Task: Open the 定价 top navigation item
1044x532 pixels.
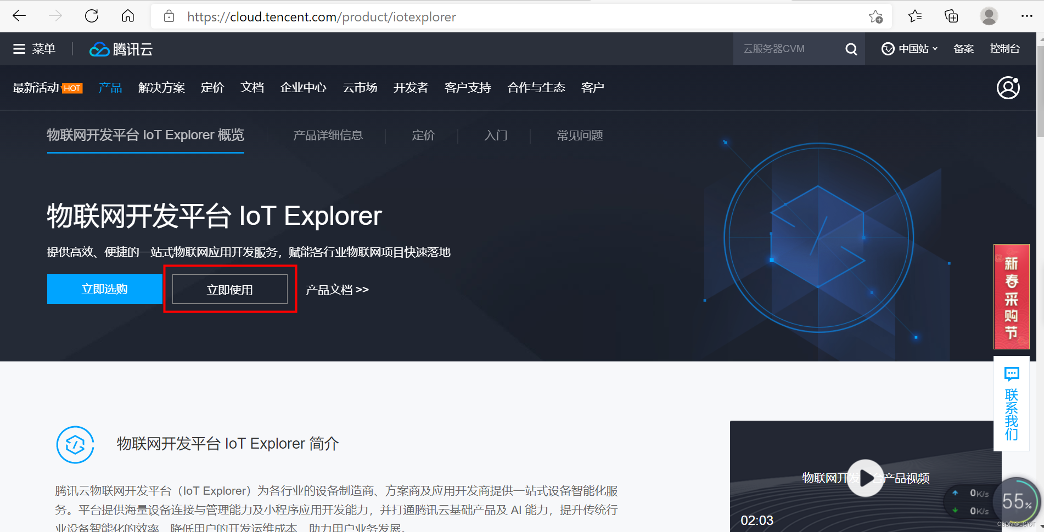Action: pos(212,88)
